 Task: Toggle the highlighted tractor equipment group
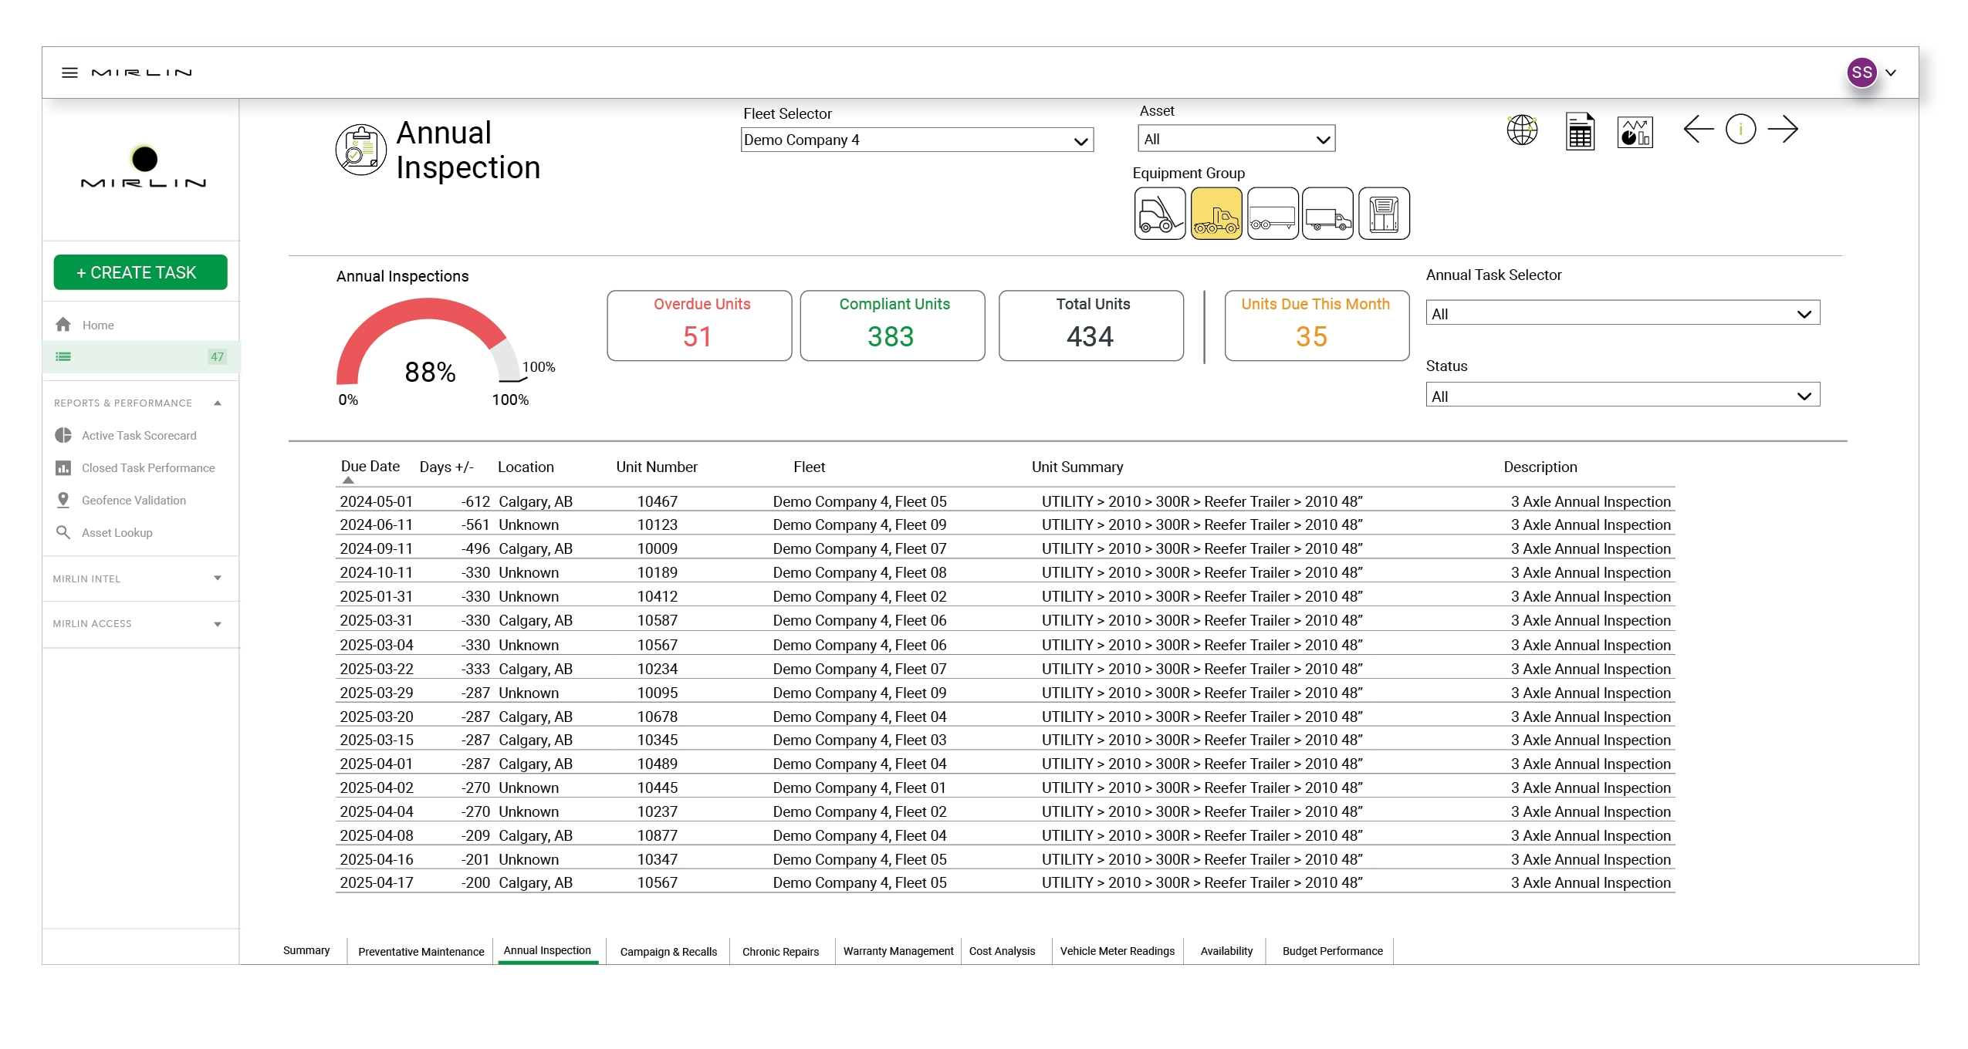(1216, 214)
